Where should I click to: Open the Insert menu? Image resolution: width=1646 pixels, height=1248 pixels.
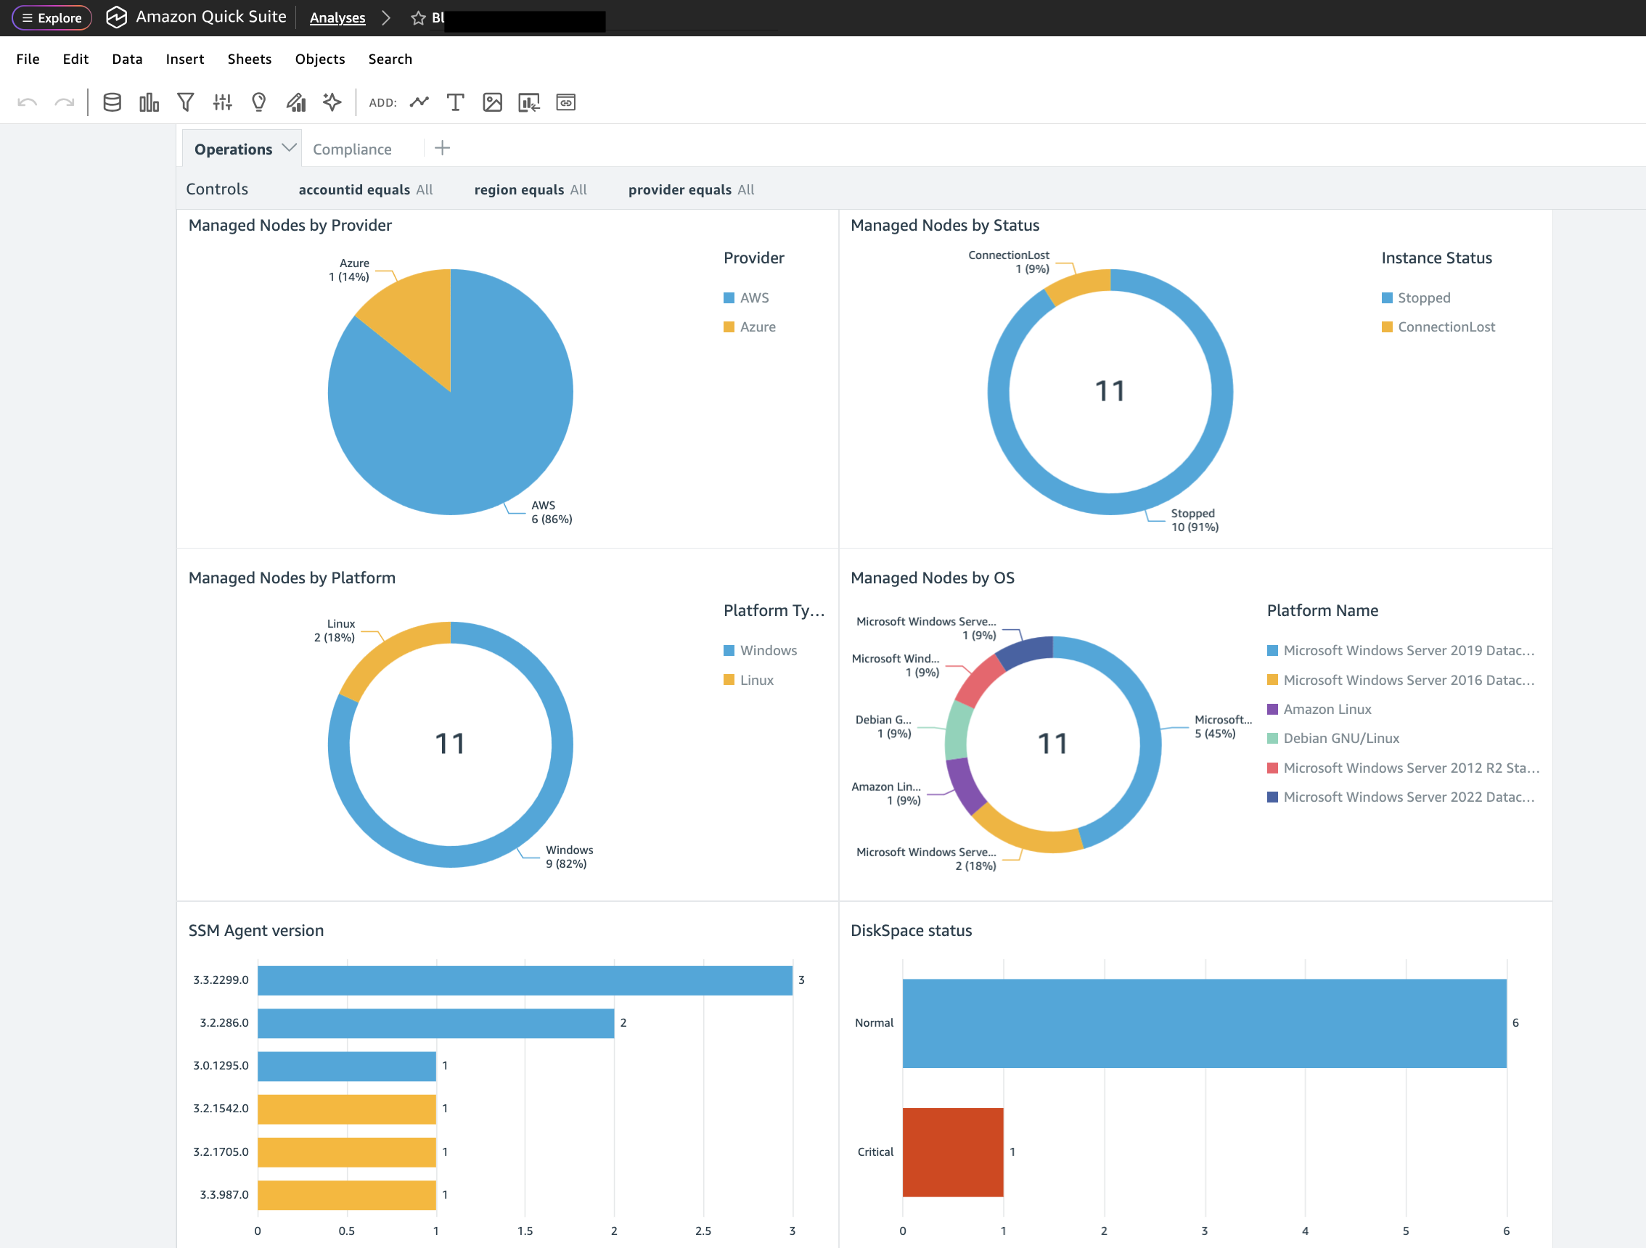[x=184, y=59]
